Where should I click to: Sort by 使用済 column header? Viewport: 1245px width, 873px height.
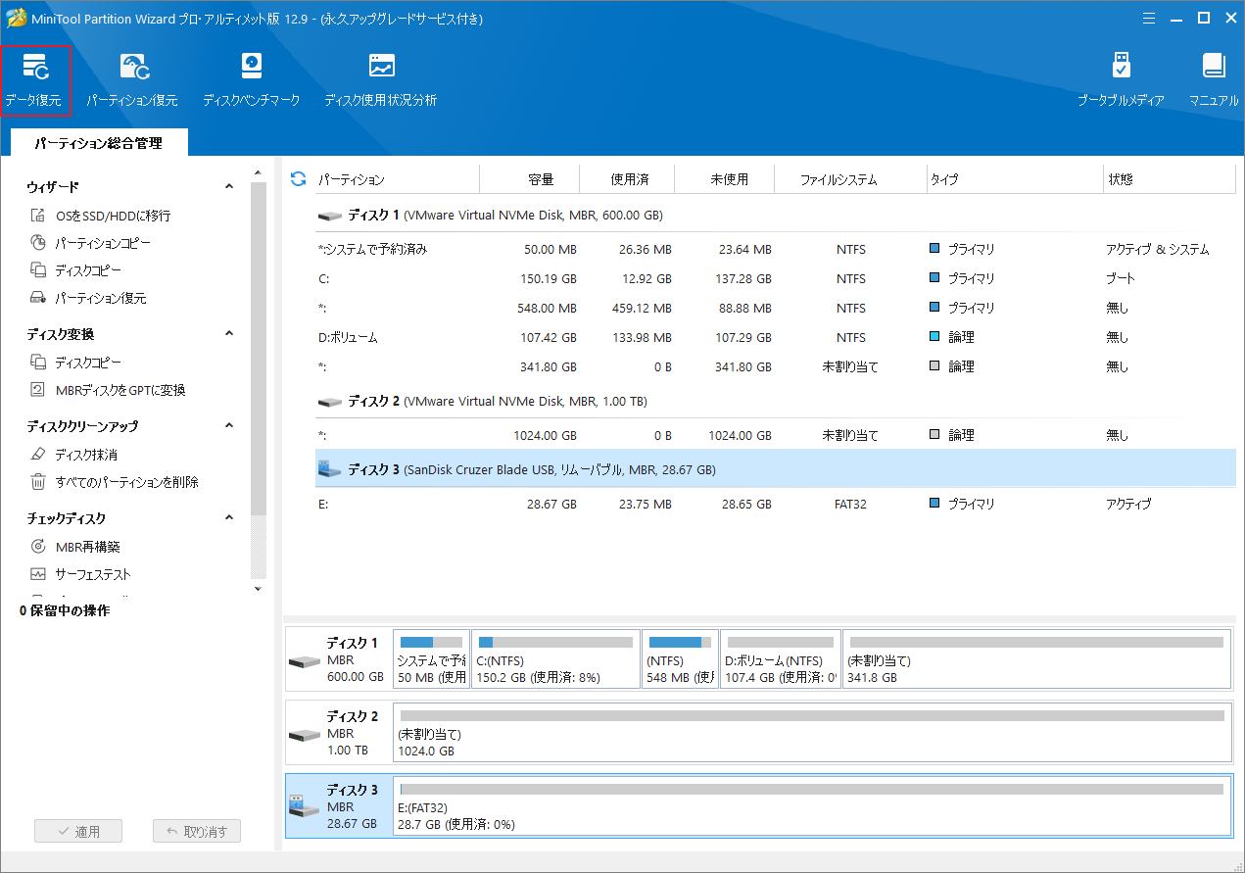point(629,179)
